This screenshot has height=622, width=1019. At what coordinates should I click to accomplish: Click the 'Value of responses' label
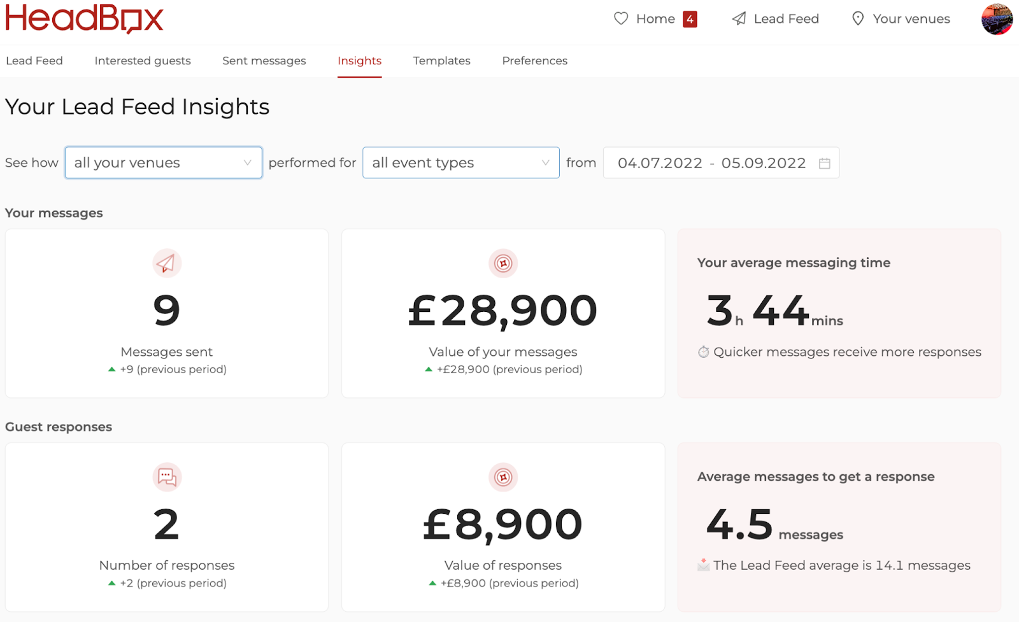coord(503,565)
